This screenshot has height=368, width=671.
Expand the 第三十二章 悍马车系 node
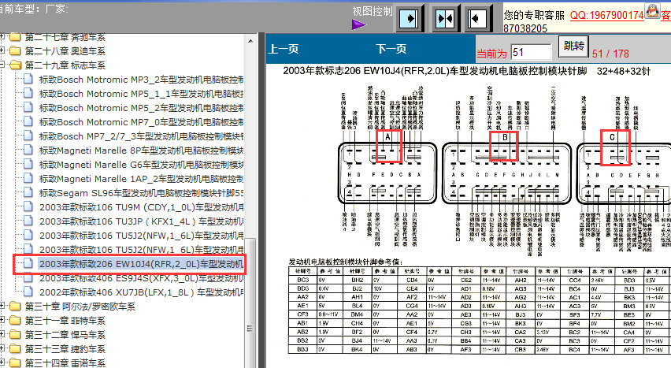click(2, 335)
